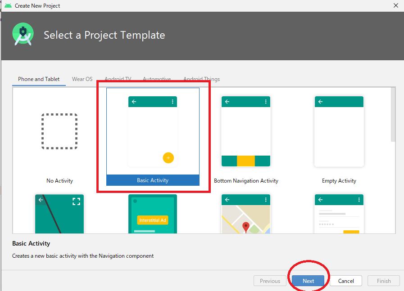
Task: Close the Create New Project dialog
Action: pyautogui.click(x=396, y=5)
